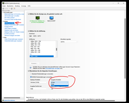
Task: Choose 8 bpc from the dropdown list
Action: coord(60,84)
